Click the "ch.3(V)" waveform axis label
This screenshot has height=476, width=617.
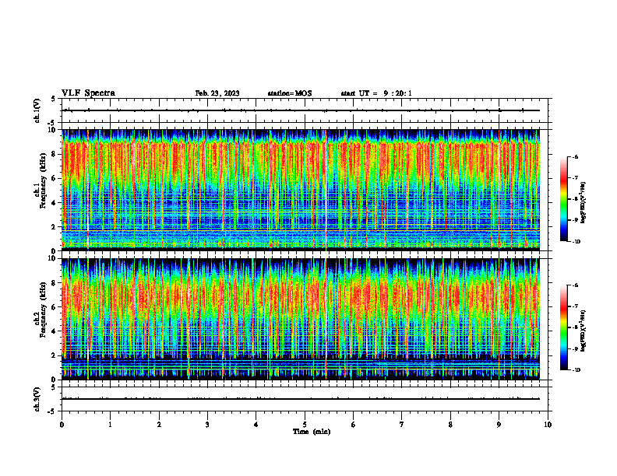pos(37,399)
